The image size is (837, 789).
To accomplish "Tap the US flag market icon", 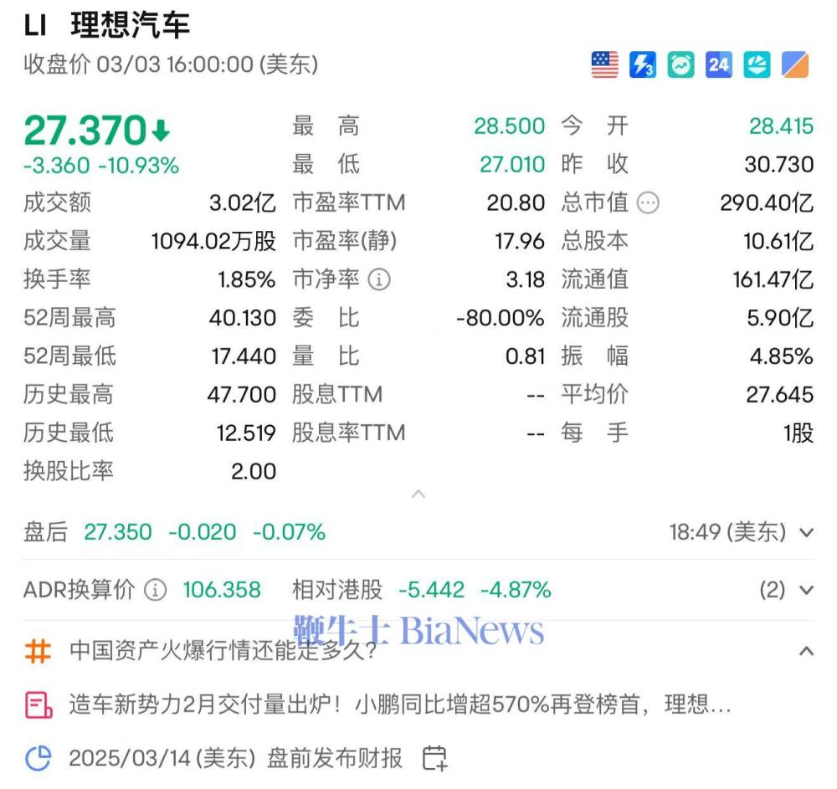I will coord(605,65).
